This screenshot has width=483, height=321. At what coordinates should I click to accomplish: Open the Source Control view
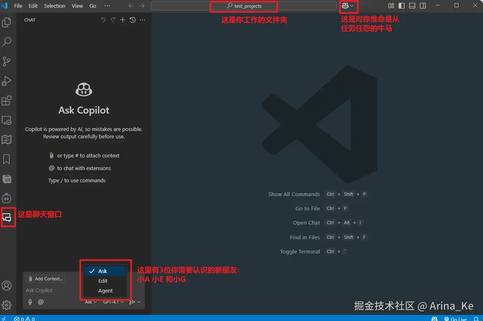(7, 61)
